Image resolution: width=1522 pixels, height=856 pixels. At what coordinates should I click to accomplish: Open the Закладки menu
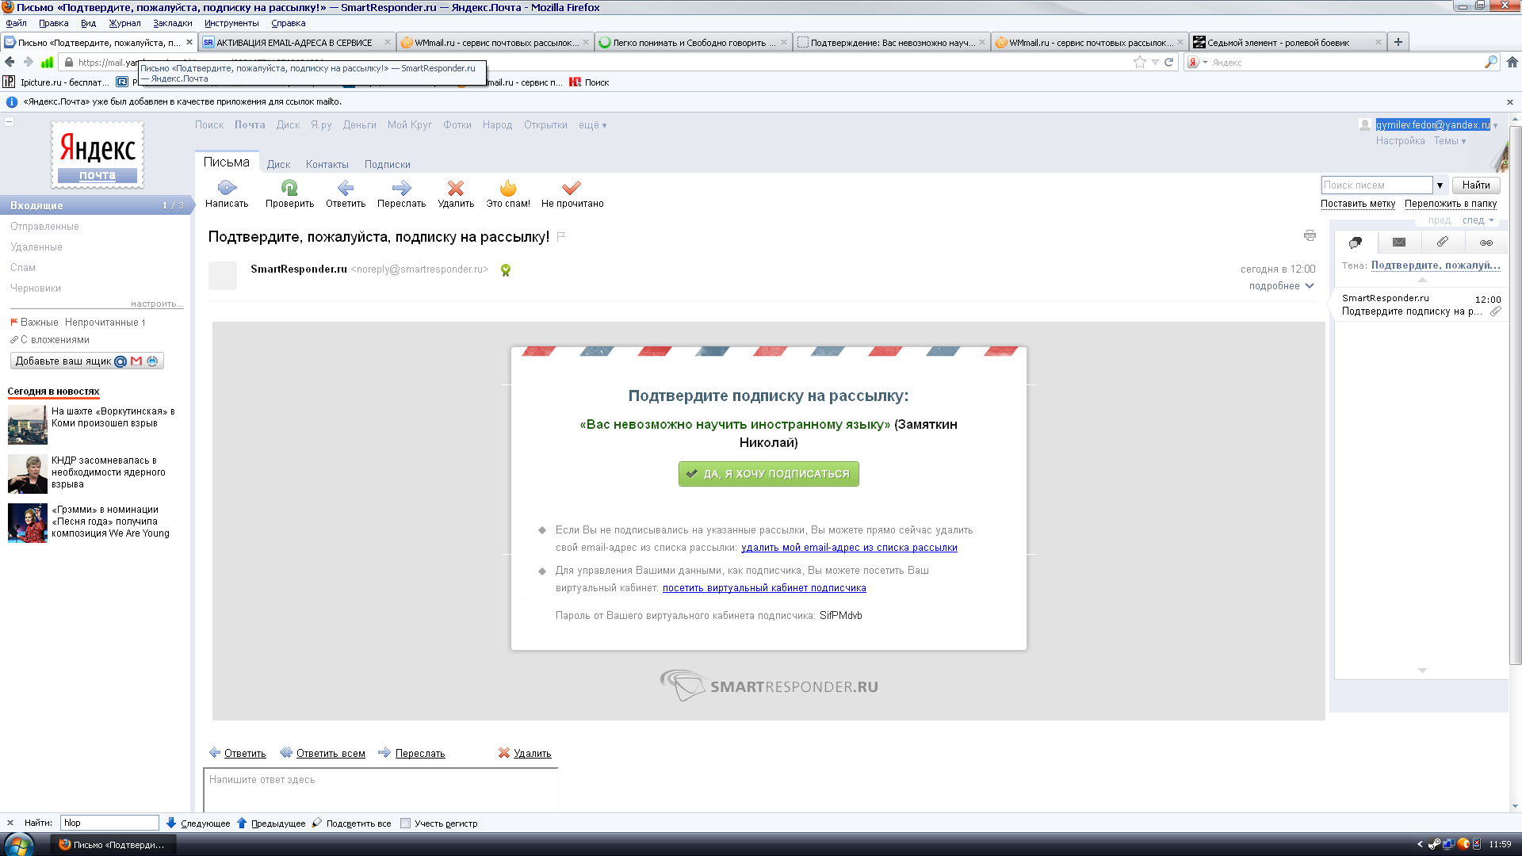(173, 23)
